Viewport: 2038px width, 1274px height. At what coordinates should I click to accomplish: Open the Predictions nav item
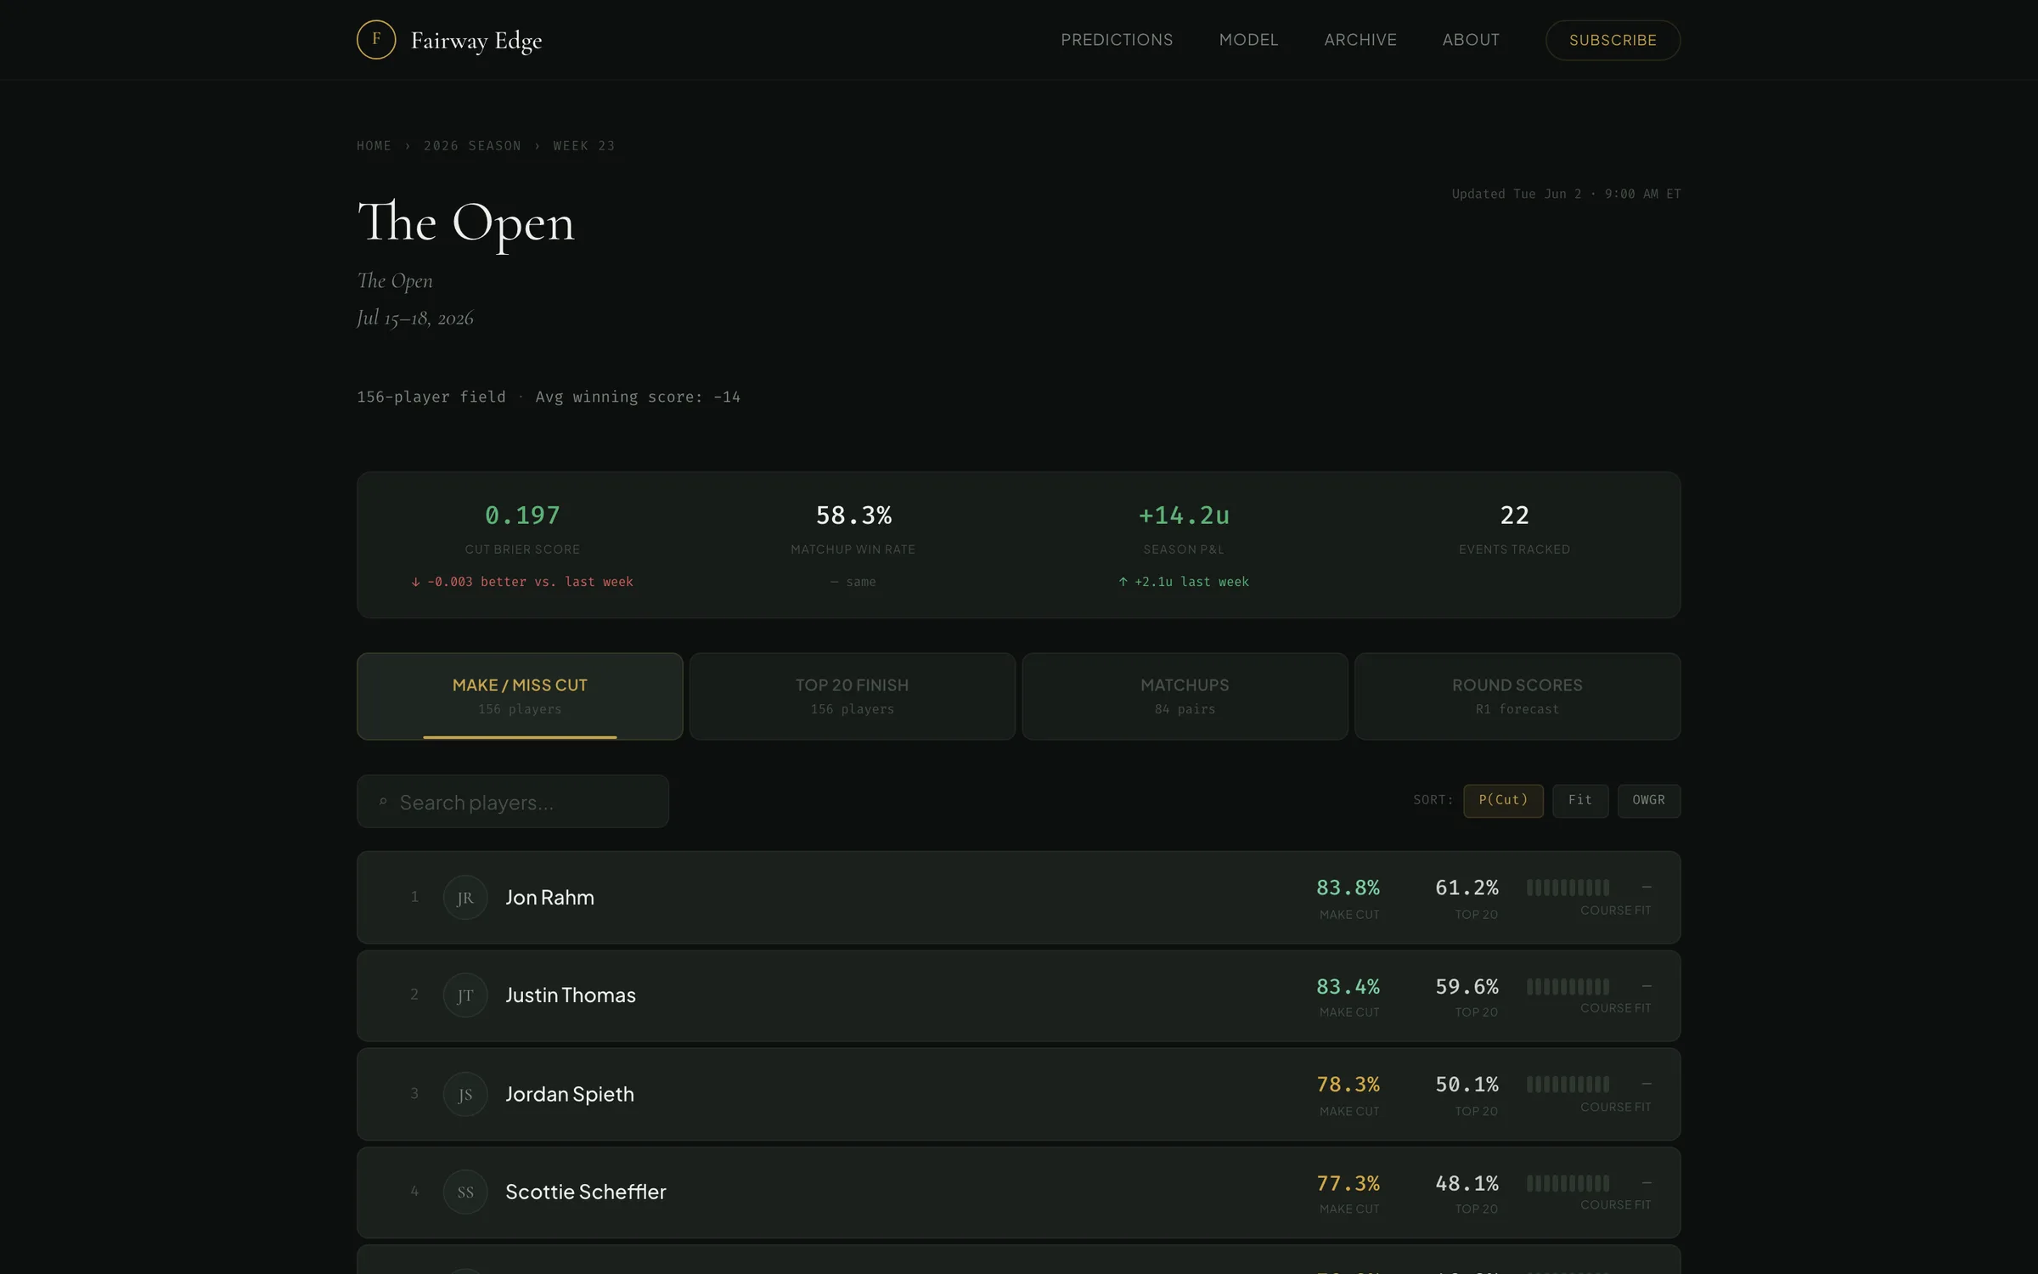[1117, 40]
